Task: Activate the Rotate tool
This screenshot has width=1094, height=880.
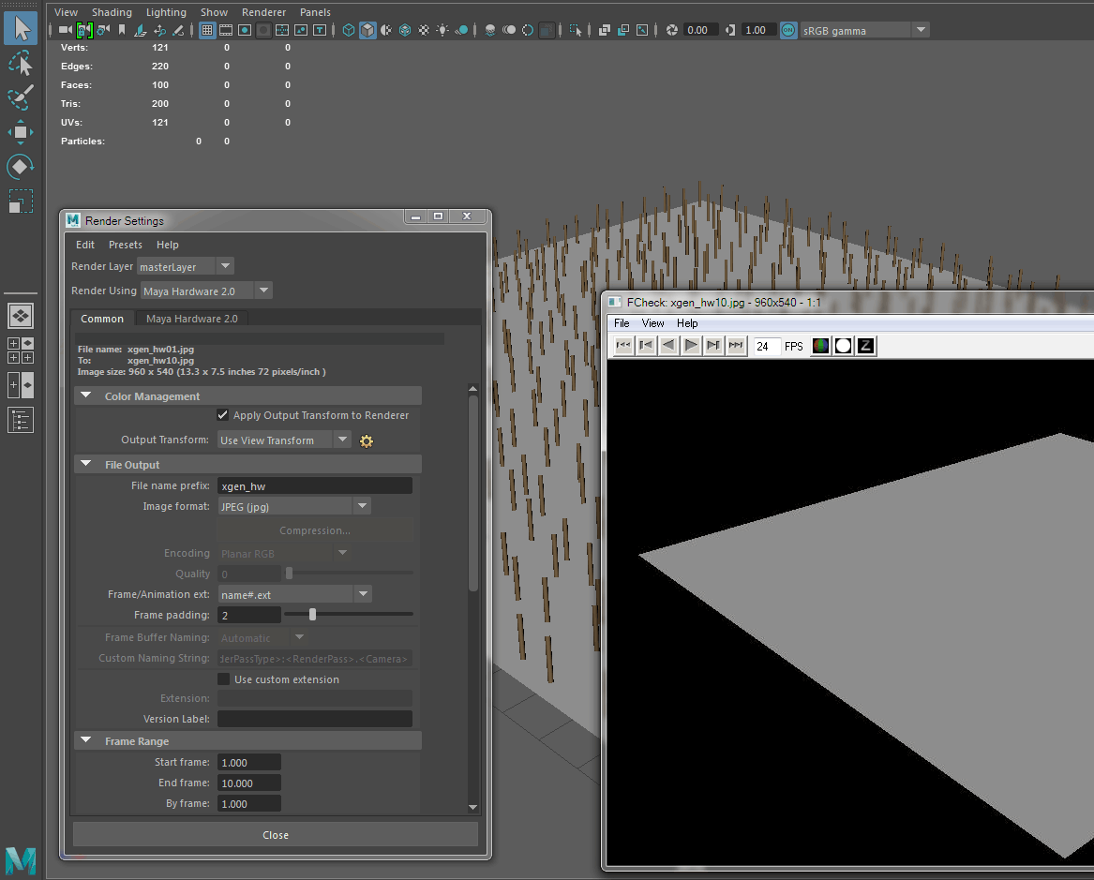Action: [21, 166]
